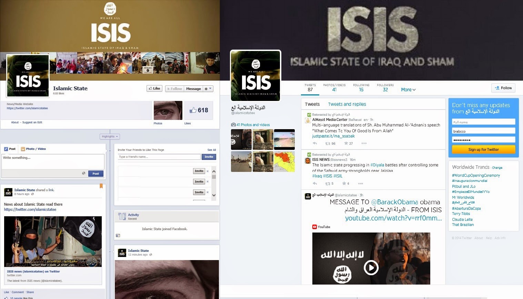
Task: Select the Photo / Video tab
Action: 33,149
